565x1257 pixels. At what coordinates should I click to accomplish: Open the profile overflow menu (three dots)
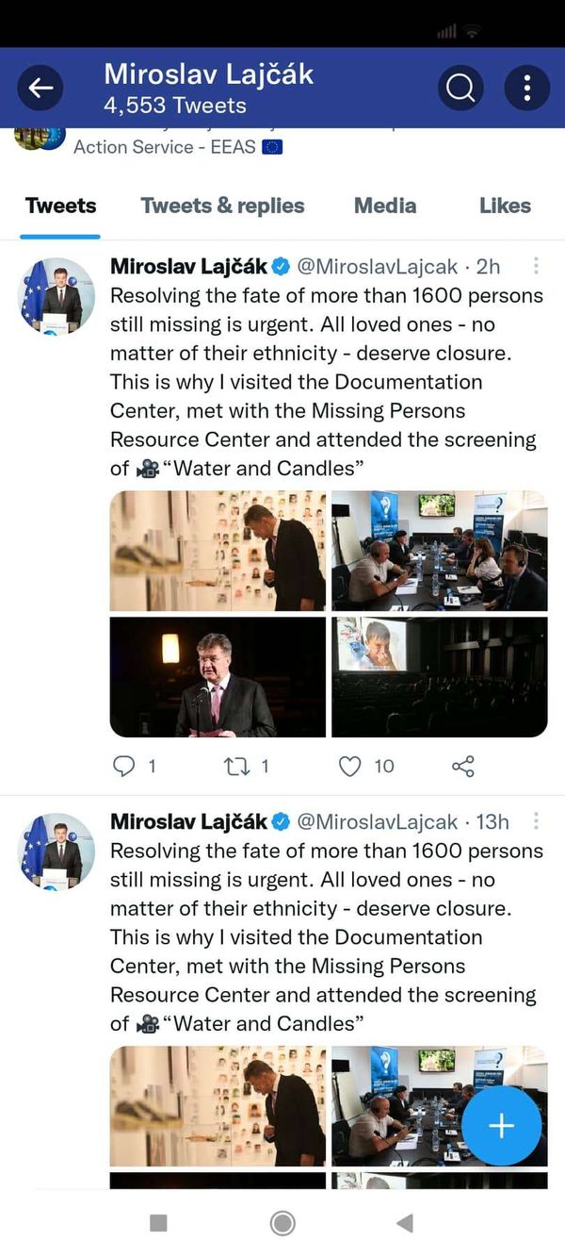pos(527,89)
